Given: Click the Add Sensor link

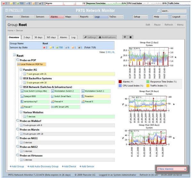Looking at the screenshot, I should point(87,166).
